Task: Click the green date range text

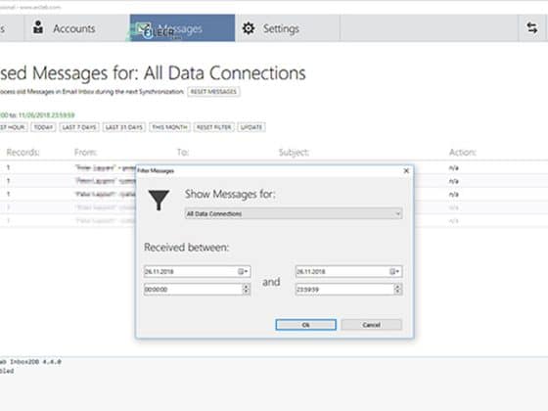Action: [37, 115]
